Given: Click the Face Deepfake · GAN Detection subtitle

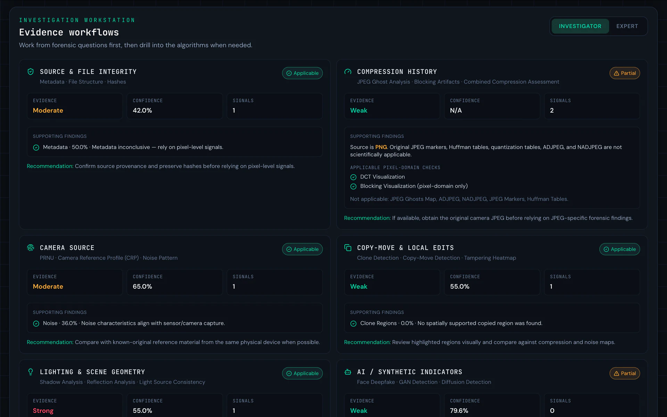Looking at the screenshot, I should tap(424, 382).
